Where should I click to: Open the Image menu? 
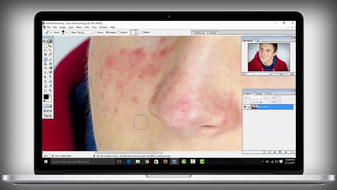[62, 27]
